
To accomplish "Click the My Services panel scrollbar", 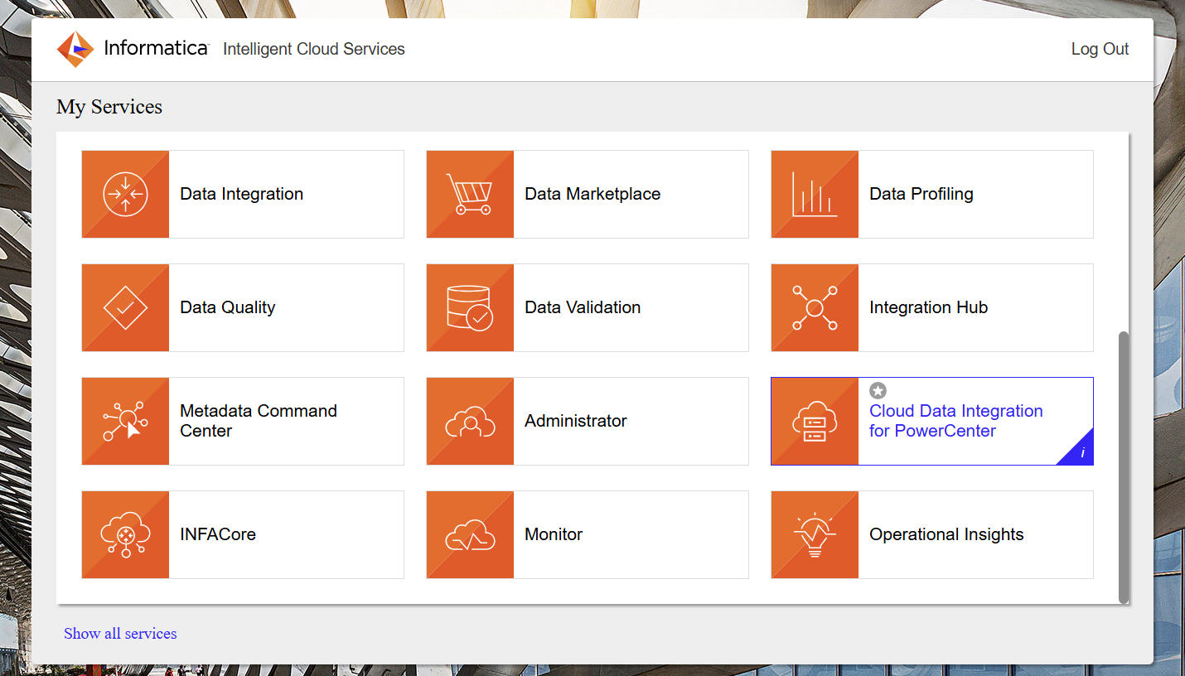I will [x=1124, y=468].
